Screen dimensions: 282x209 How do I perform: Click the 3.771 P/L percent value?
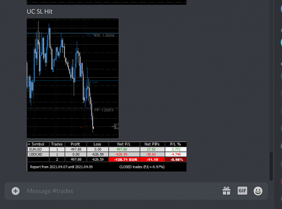[176, 149]
